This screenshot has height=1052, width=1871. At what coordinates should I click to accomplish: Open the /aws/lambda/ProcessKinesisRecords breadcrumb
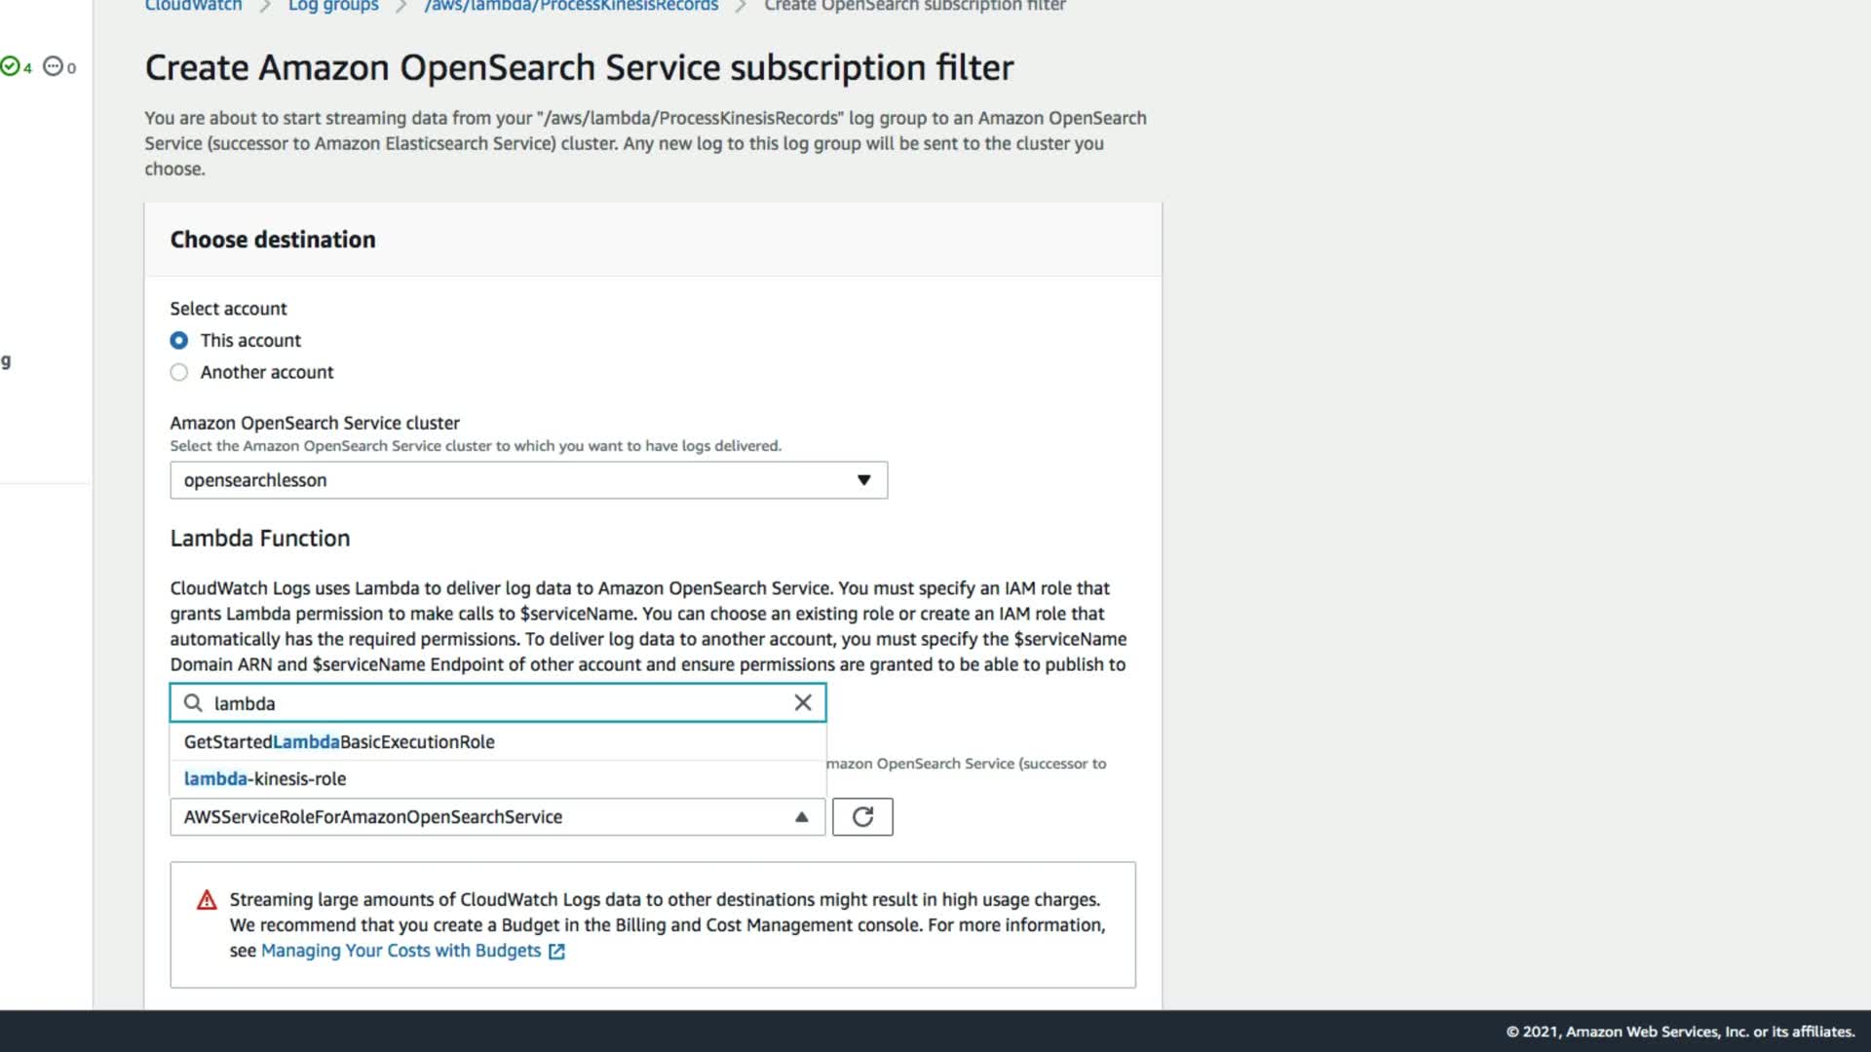pyautogui.click(x=571, y=6)
